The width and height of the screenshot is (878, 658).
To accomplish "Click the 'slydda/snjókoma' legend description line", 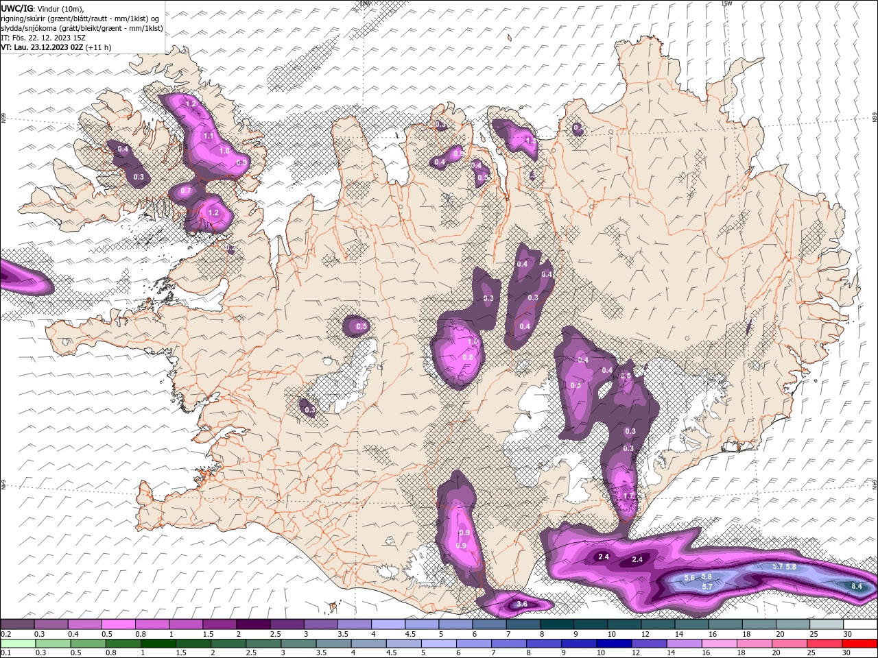I will pyautogui.click(x=82, y=28).
